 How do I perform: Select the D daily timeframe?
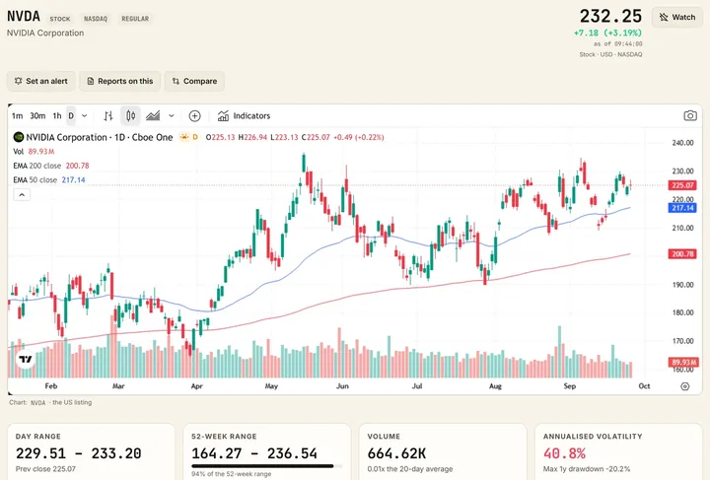click(x=71, y=116)
